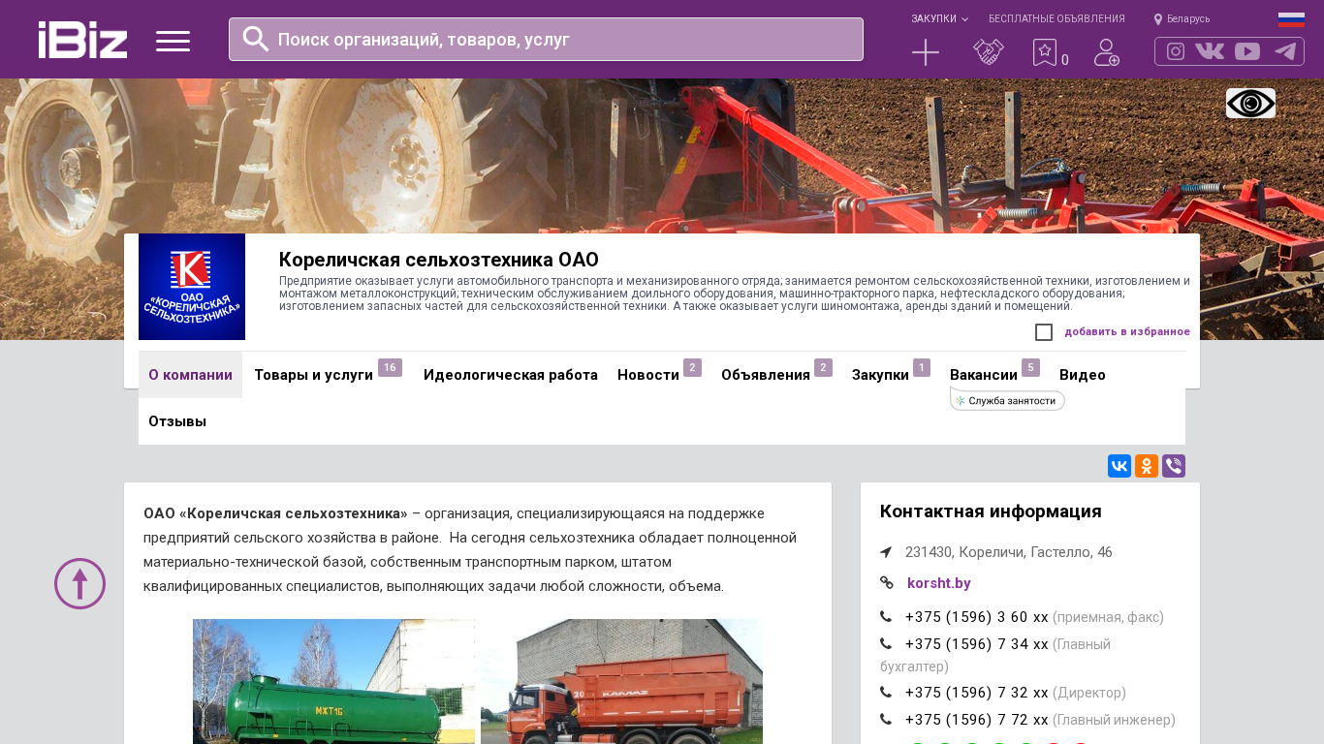1324x744 pixels.
Task: Open the Вакансии tab
Action: coord(984,375)
